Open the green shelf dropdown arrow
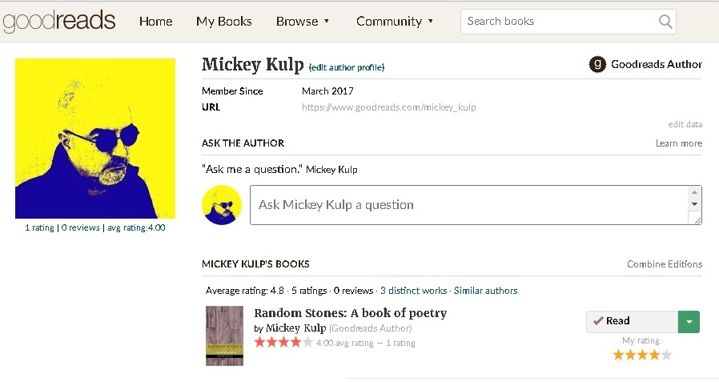Viewport: 719px width, 382px height. [x=689, y=321]
